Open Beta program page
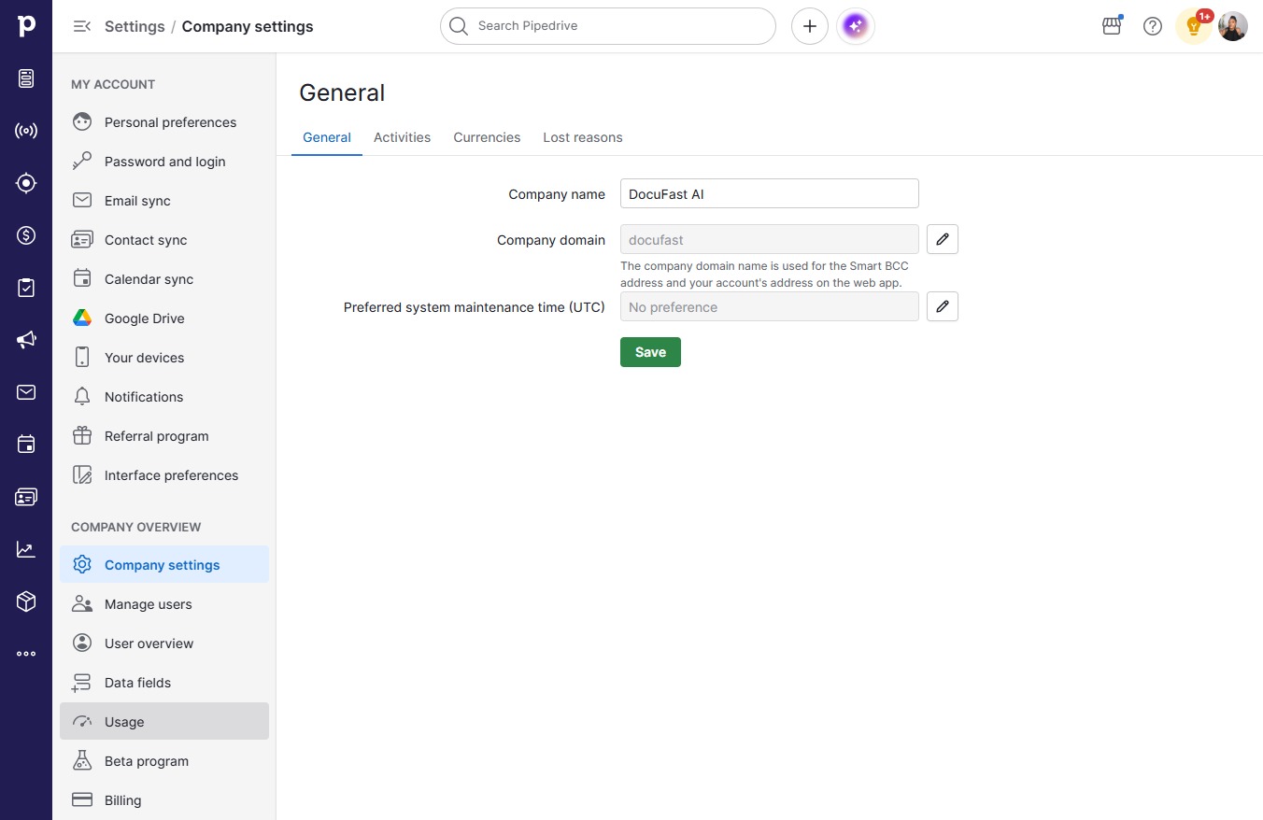The width and height of the screenshot is (1263, 820). click(x=164, y=761)
